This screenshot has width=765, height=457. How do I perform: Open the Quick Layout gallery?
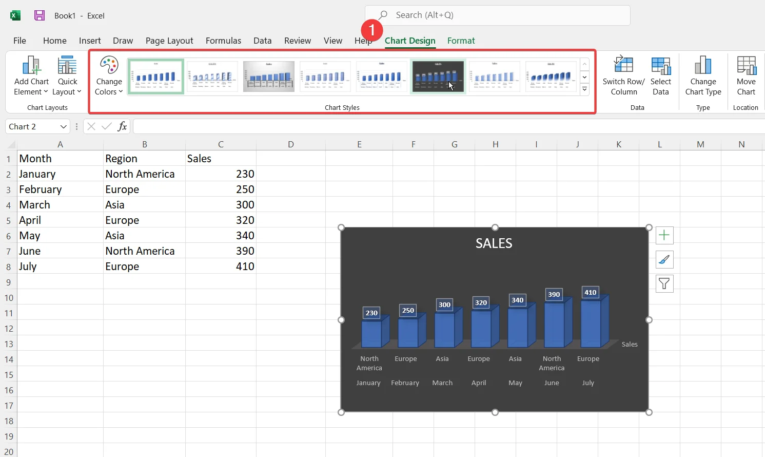point(67,75)
